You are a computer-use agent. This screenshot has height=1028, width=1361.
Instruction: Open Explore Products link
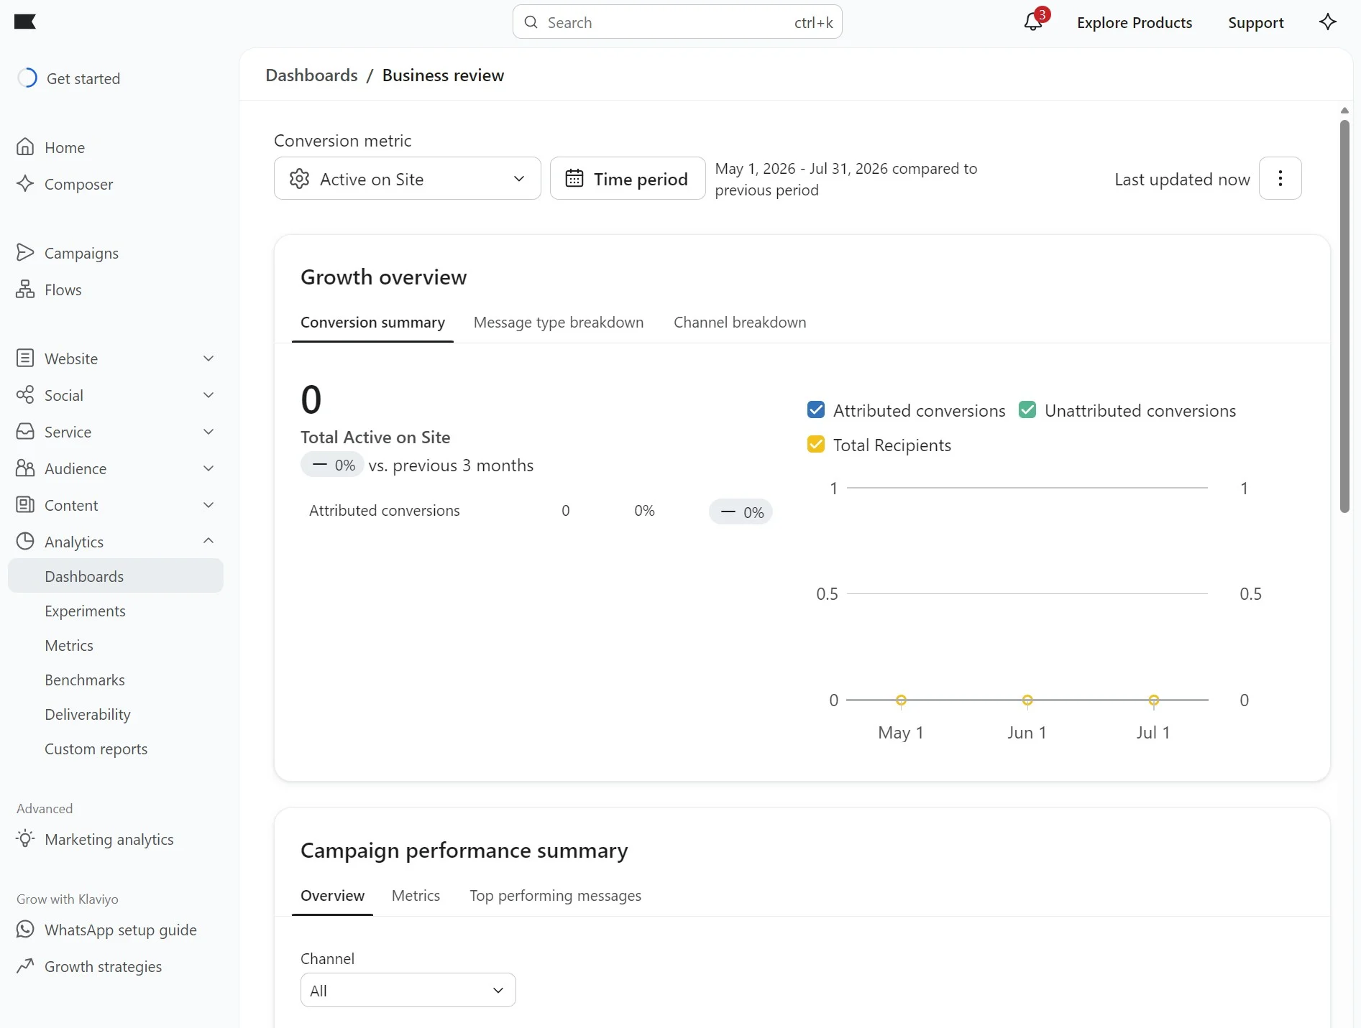pos(1135,22)
